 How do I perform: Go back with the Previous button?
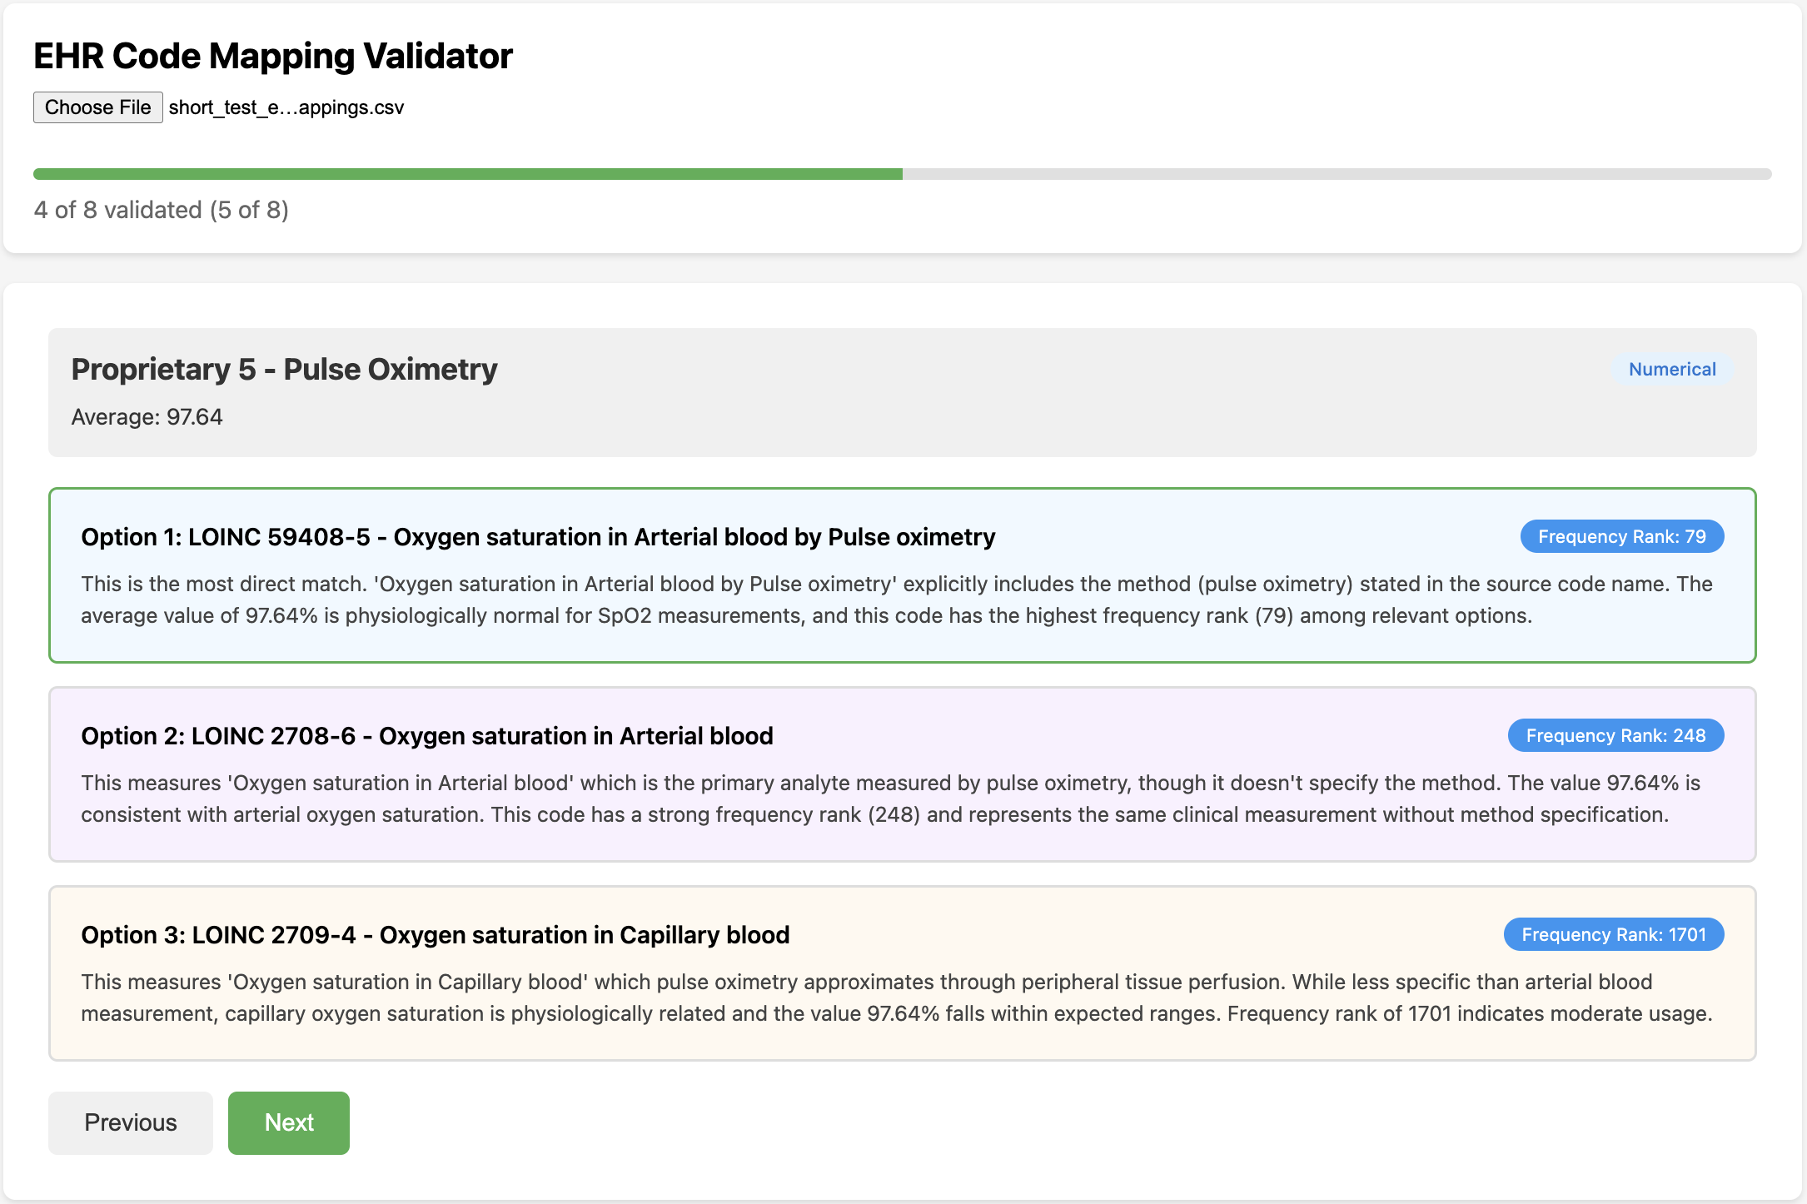click(131, 1122)
